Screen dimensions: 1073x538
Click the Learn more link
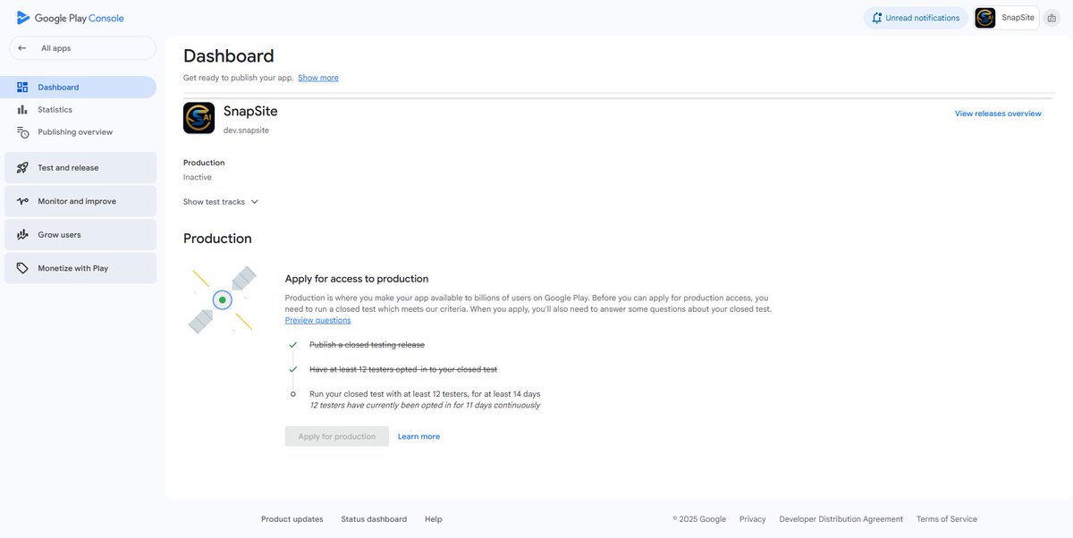point(418,436)
